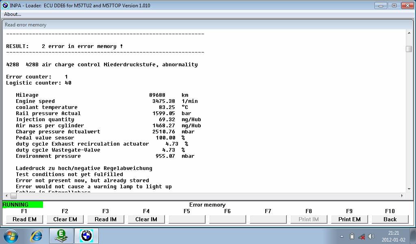Click the Clear EM button
Screen dimensions: 416x244
(65, 219)
